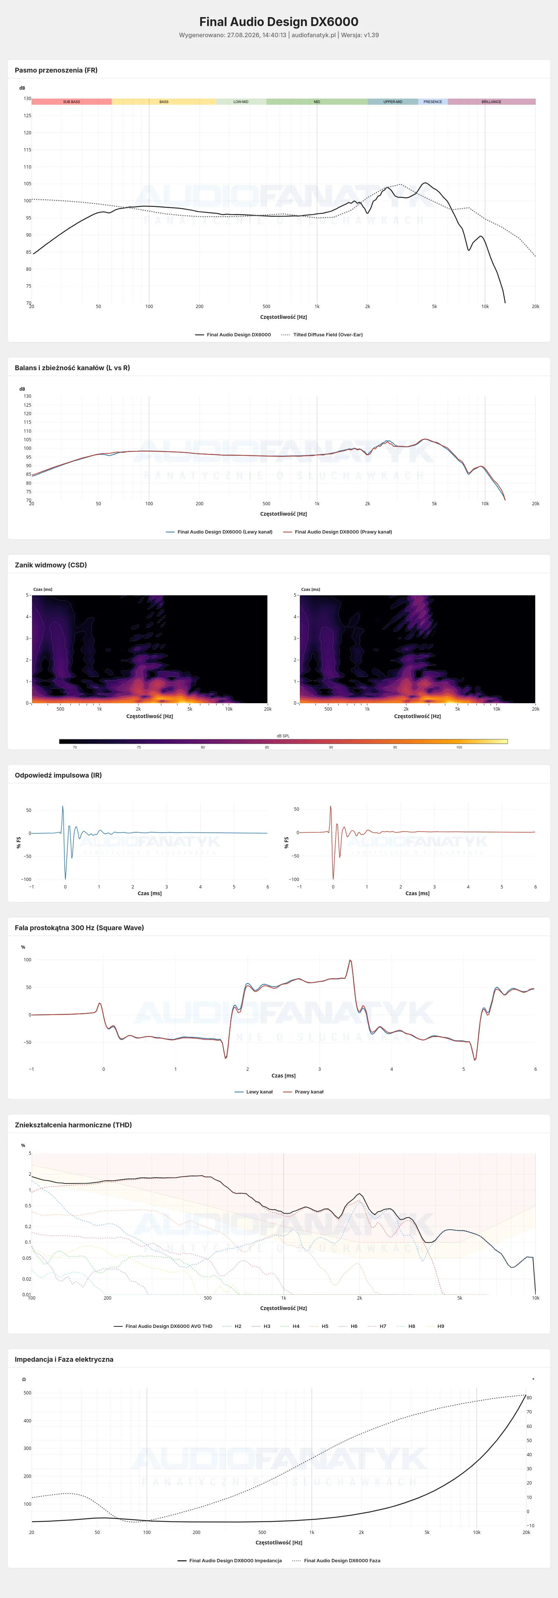Click the Wersja: v1.39 text in the subtitle
This screenshot has height=1598, width=558.
tap(360, 35)
